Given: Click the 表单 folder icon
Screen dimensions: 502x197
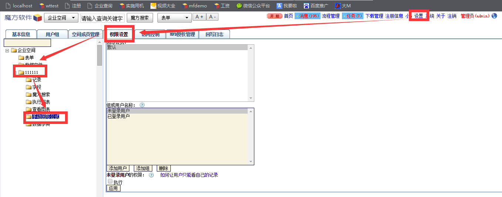Looking at the screenshot, I should click(x=21, y=58).
